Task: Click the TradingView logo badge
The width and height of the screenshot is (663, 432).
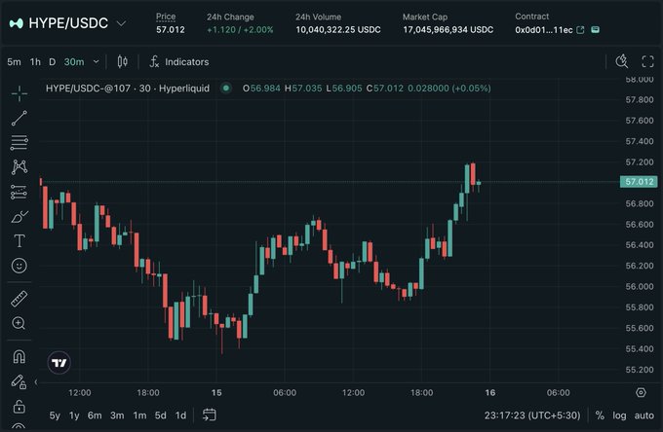Action: tap(58, 363)
